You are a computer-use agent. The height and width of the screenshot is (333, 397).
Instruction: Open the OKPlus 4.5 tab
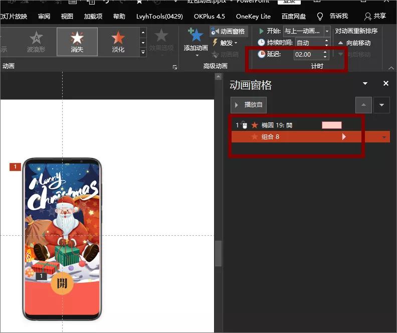tap(210, 17)
